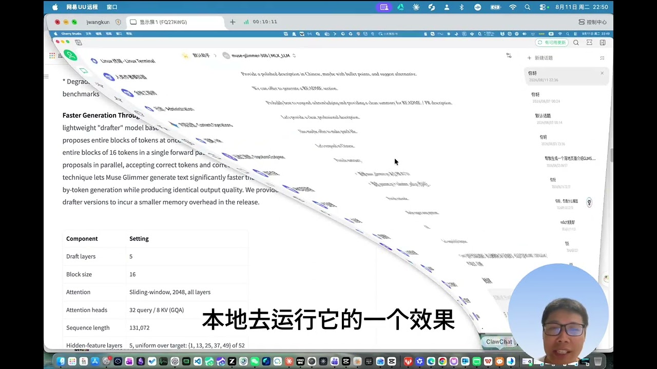657x369 pixels.
Task: Open chat settings sliders icon
Action: tap(509, 55)
